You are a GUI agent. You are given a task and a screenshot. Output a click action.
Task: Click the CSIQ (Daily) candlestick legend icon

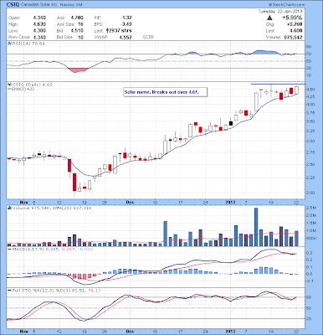[9, 85]
